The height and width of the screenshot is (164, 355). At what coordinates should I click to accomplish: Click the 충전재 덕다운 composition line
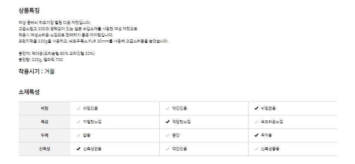coord(56,53)
